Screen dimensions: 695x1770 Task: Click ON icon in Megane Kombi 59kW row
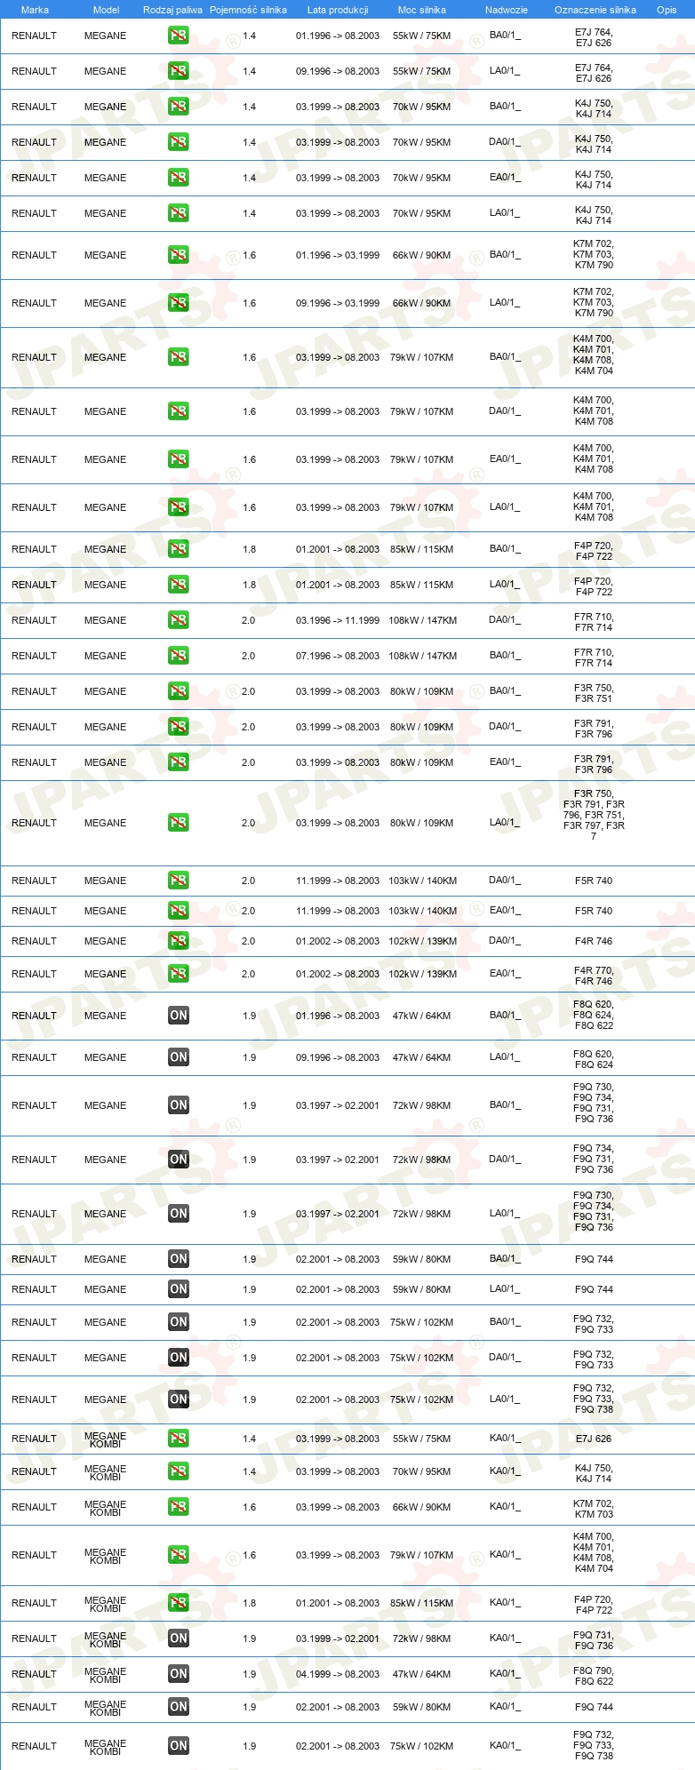click(x=179, y=1707)
